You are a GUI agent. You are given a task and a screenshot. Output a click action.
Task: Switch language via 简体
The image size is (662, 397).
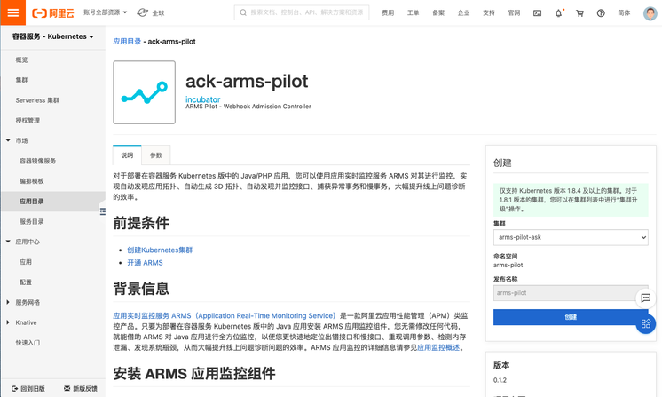tap(624, 13)
